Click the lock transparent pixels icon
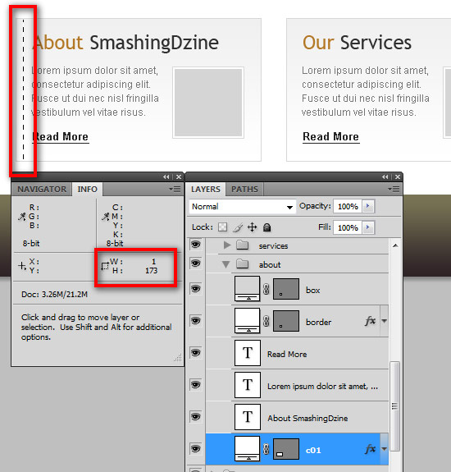Screen dimensions: 451x472 [x=222, y=227]
